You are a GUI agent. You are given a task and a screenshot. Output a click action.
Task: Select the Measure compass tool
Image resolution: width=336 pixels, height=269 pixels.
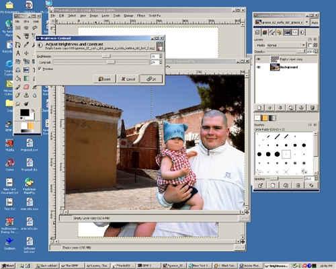18,53
